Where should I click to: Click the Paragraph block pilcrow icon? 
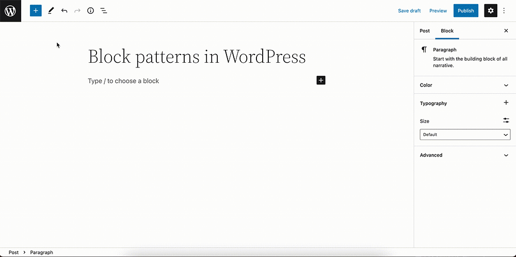tap(424, 49)
